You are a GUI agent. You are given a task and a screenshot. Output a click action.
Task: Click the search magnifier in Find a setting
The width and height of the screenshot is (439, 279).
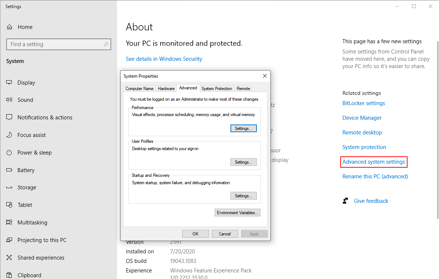point(106,44)
